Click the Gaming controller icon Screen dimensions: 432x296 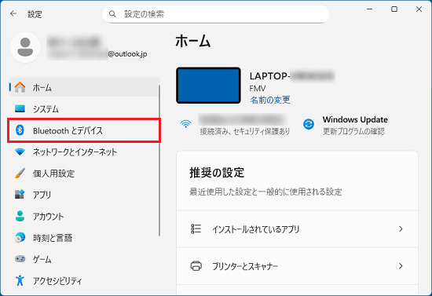point(20,259)
